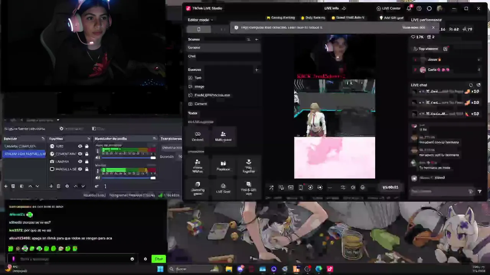This screenshot has width=490, height=275.
Task: Move the OBS scene up with the arrow
Action: [30, 186]
